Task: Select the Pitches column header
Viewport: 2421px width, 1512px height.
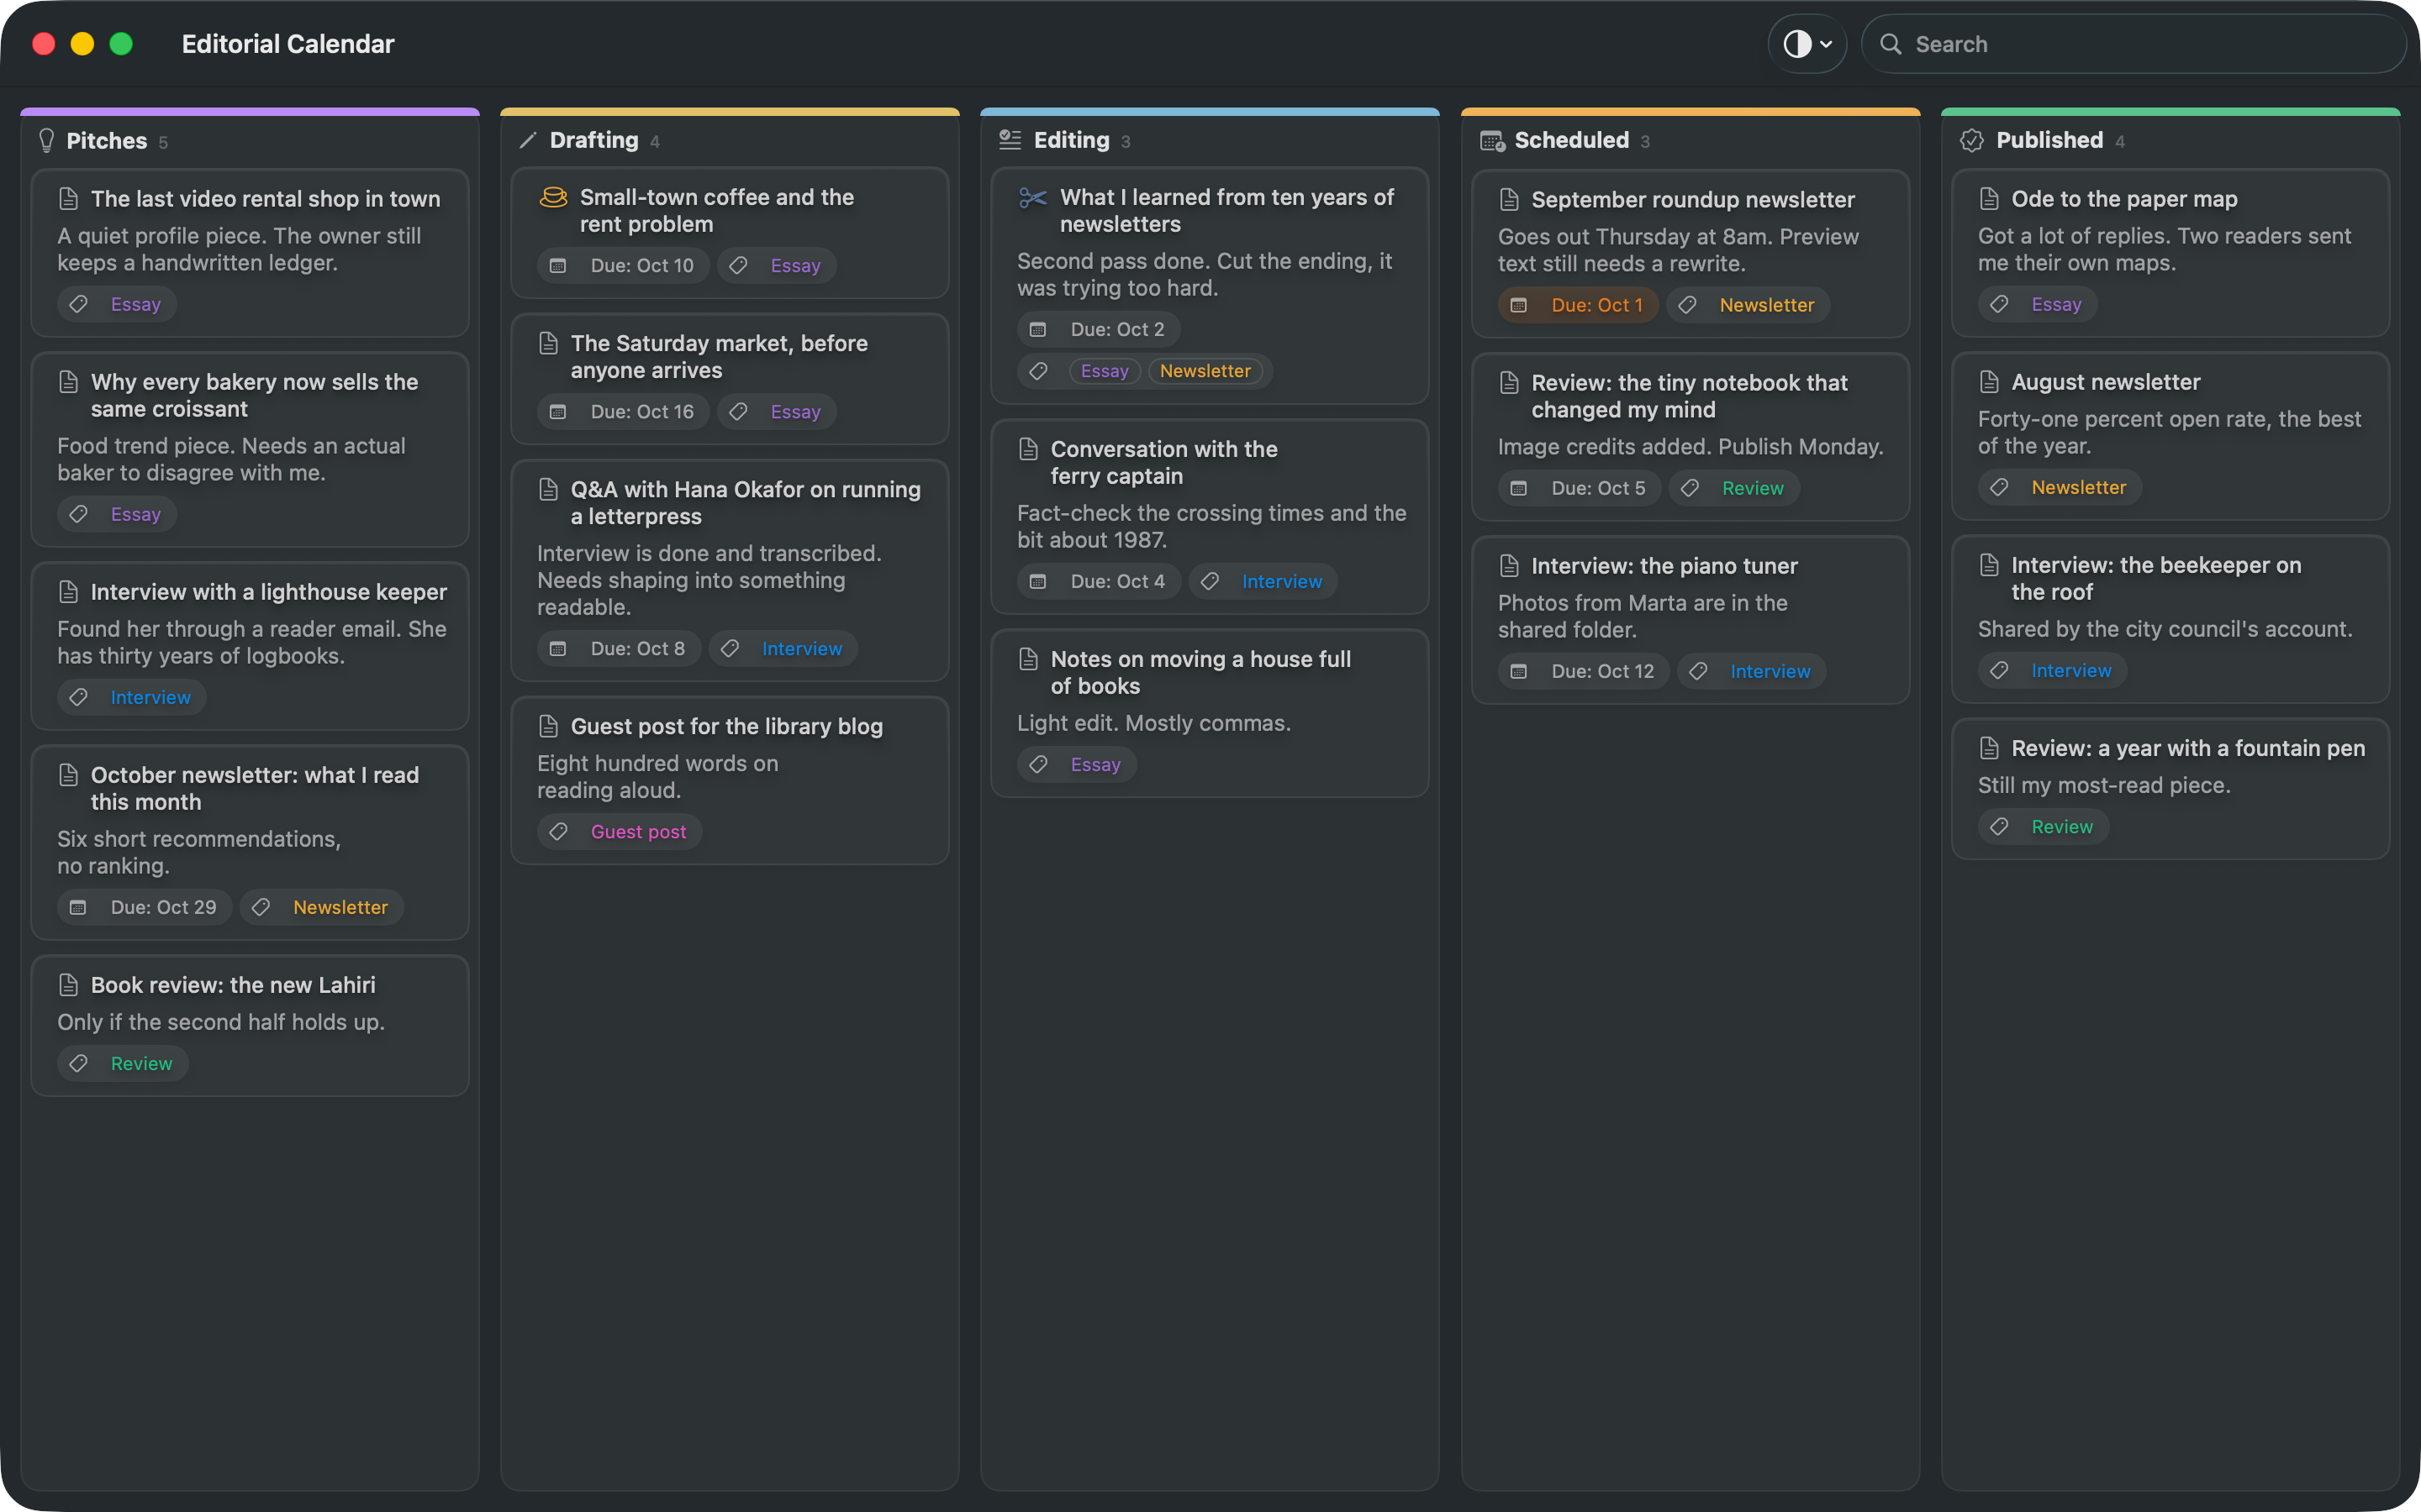Action: (251, 141)
